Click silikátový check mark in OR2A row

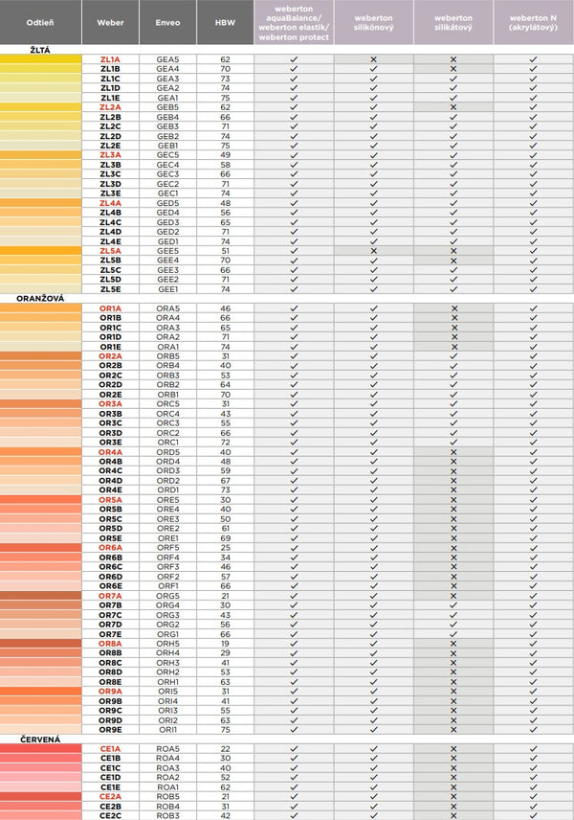tap(453, 356)
